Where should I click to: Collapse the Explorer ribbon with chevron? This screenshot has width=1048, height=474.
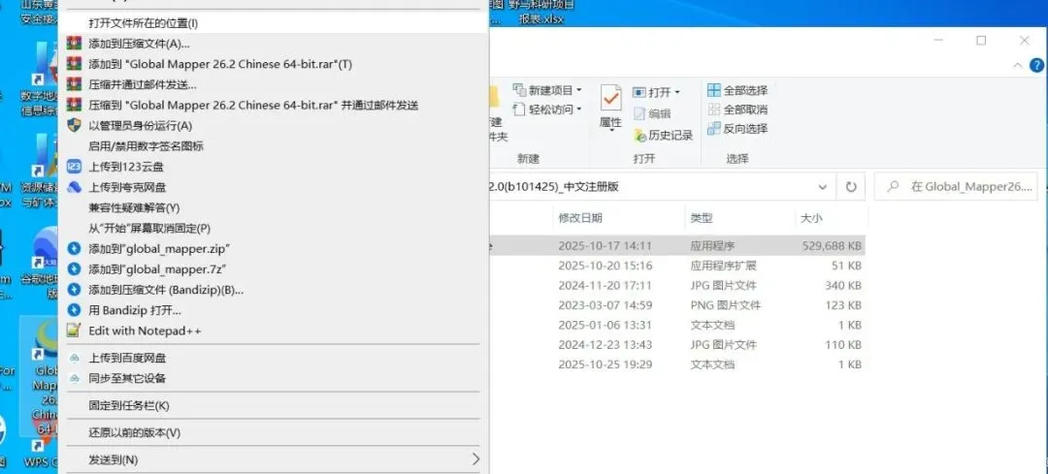(1018, 65)
